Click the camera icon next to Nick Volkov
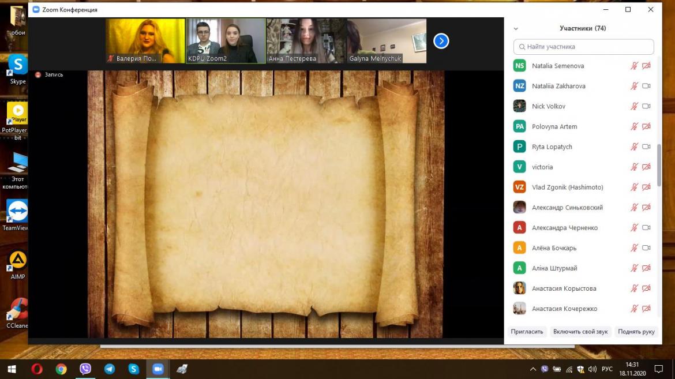675x379 pixels. coord(646,106)
